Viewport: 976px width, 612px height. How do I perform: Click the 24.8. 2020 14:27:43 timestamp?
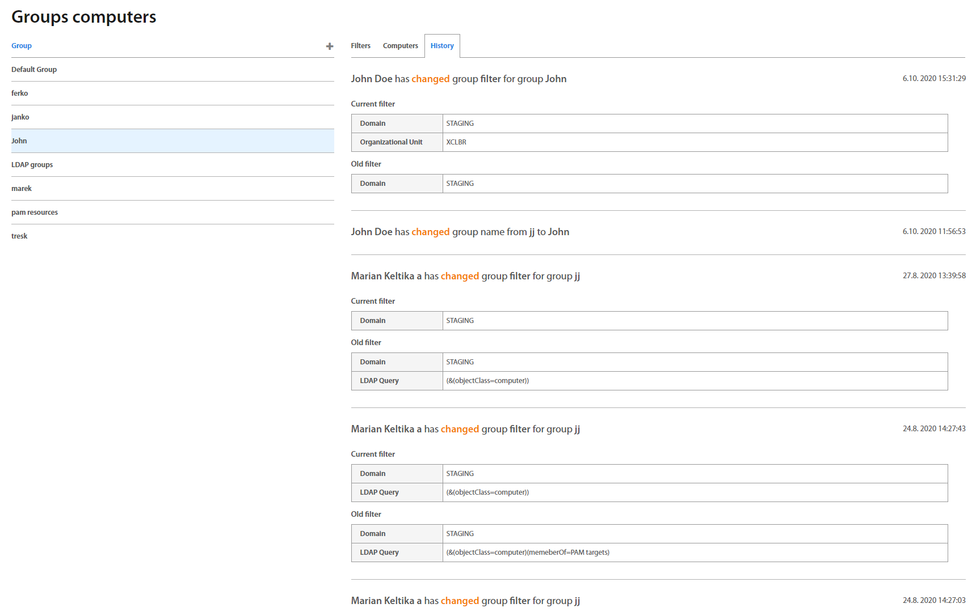click(934, 429)
